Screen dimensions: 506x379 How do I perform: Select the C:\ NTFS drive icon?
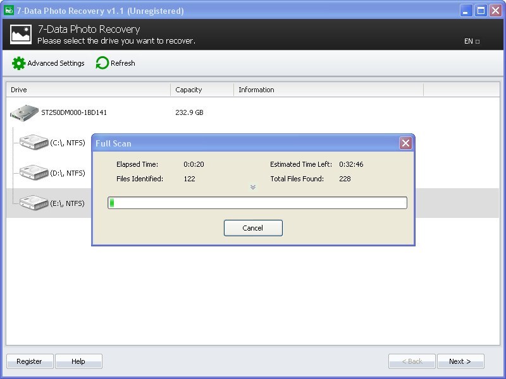[x=34, y=143]
